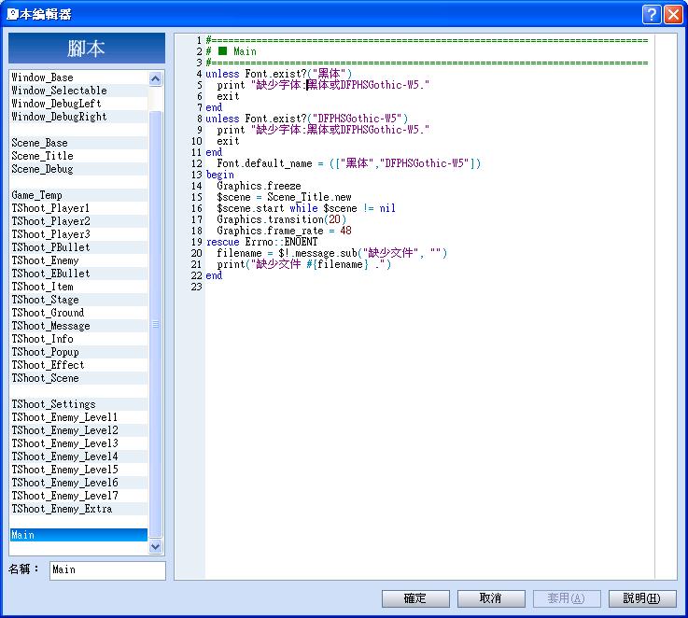
Task: Select TShoot_Item script
Action: 78,287
